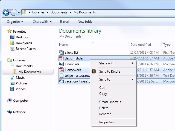Click the New folder toolbar button
175x131 pixels.
86,22
